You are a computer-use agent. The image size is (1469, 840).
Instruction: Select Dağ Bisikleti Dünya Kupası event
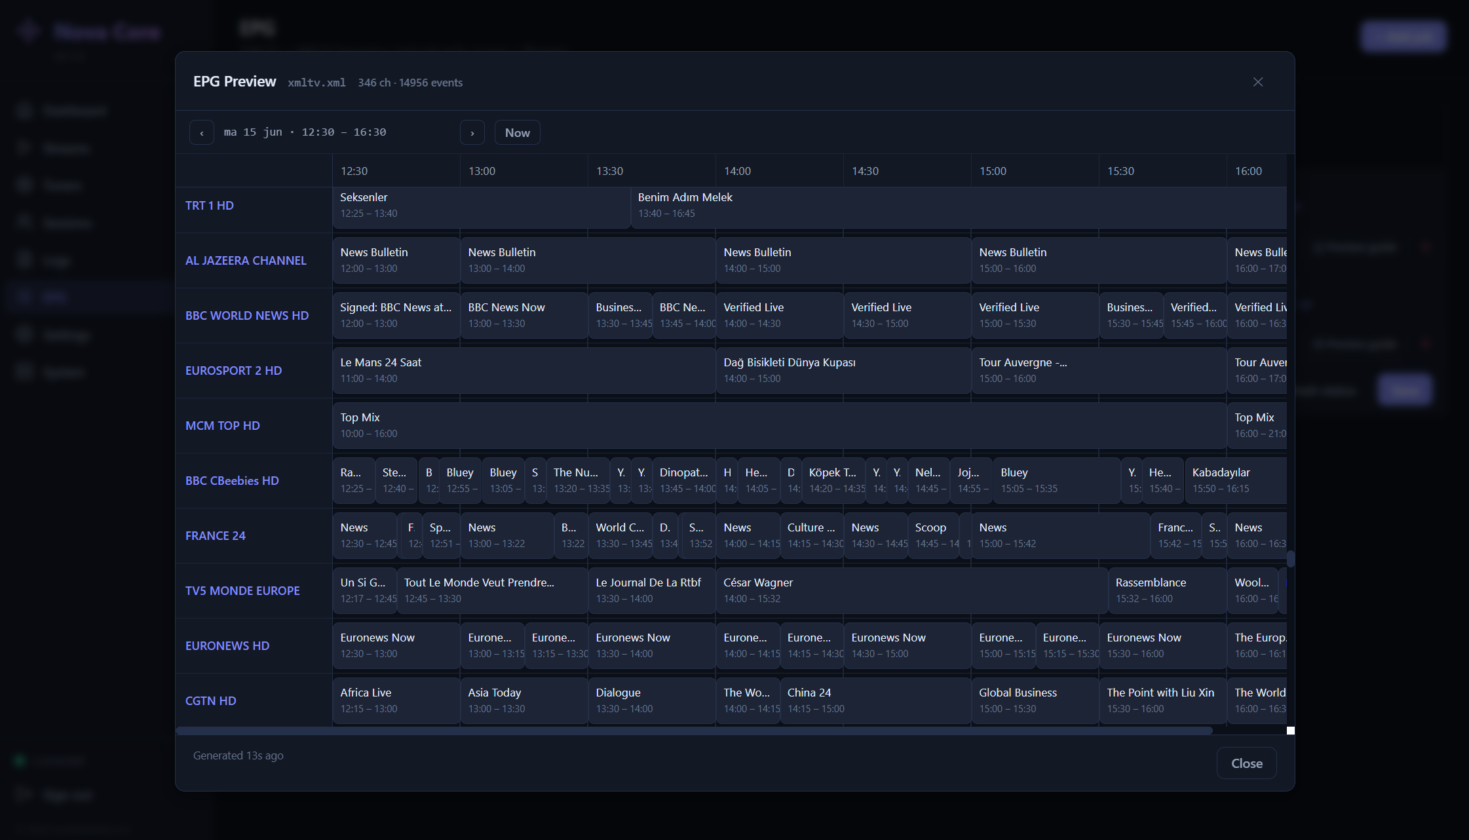pyautogui.click(x=843, y=370)
